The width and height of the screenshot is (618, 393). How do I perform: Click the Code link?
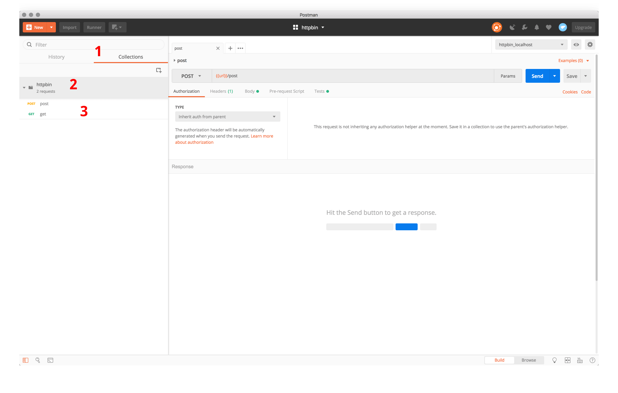[586, 92]
